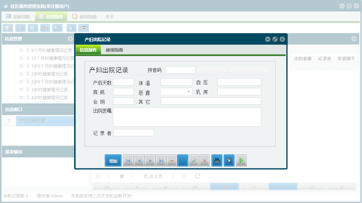Screen dimensions: 362x203
Task: Jump to first record using dialog navigation icon
Action: [128, 161]
